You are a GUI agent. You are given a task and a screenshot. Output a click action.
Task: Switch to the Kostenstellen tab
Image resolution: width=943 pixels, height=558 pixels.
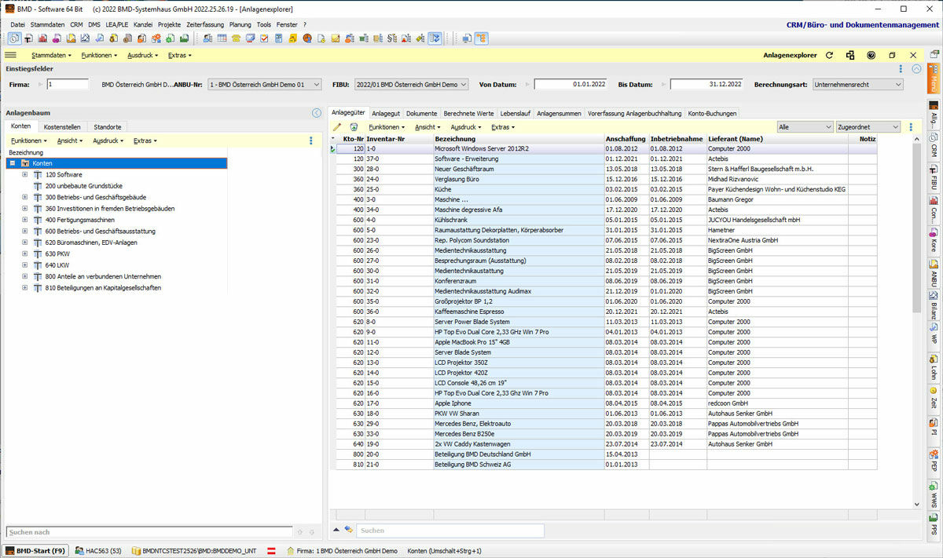point(62,127)
